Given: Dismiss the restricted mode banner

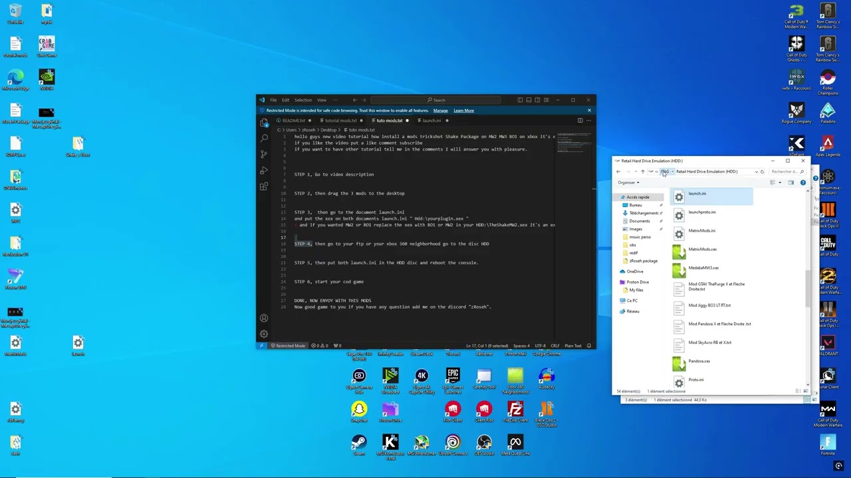Looking at the screenshot, I should 588,110.
